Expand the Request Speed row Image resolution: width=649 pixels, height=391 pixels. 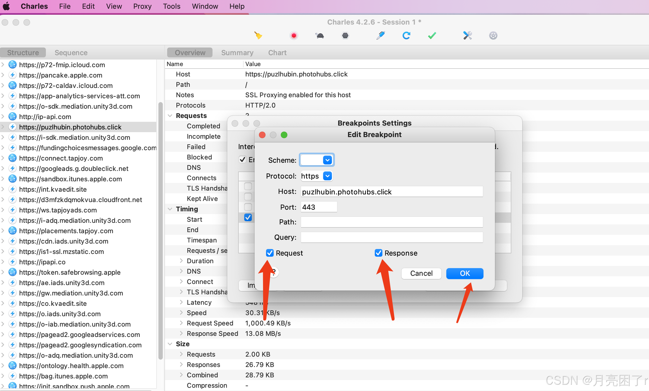point(181,323)
